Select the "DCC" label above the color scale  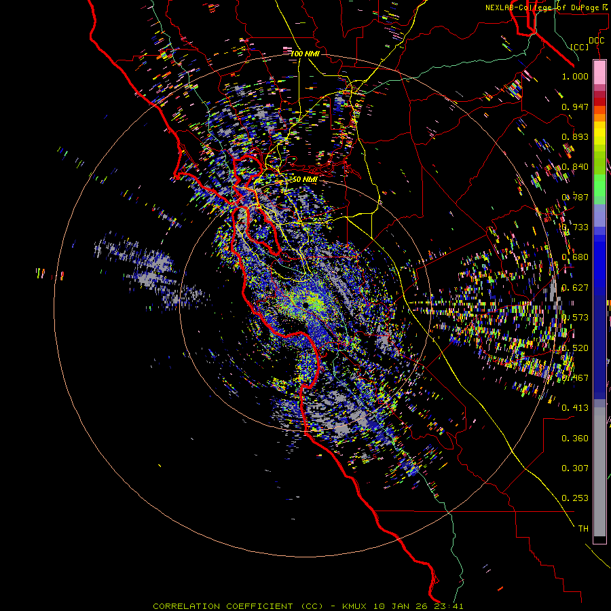pyautogui.click(x=596, y=41)
